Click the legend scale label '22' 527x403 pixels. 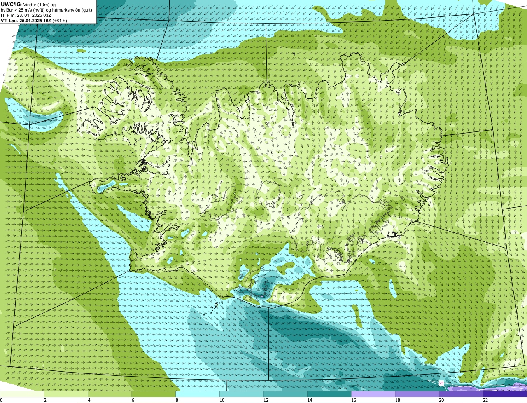click(485, 400)
